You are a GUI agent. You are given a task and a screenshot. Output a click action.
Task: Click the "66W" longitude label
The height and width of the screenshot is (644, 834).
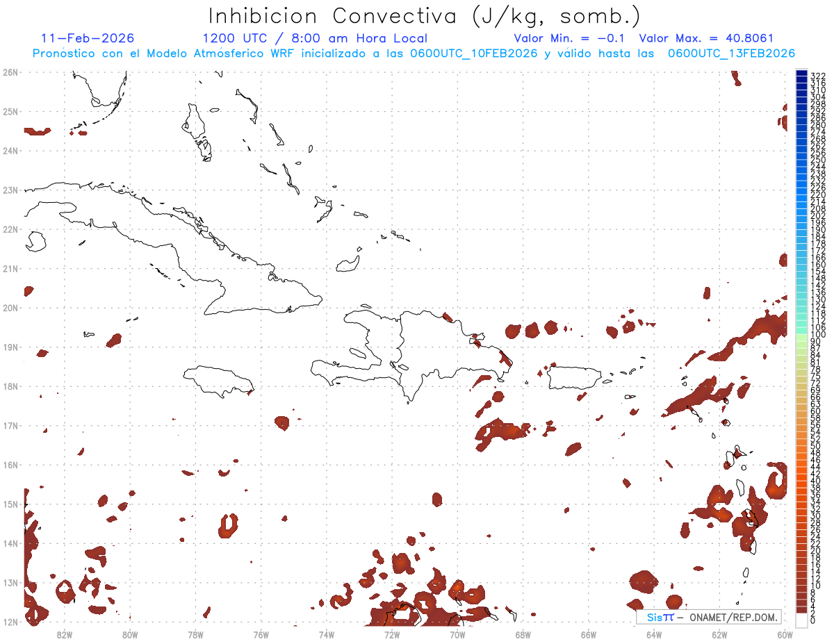point(589,634)
